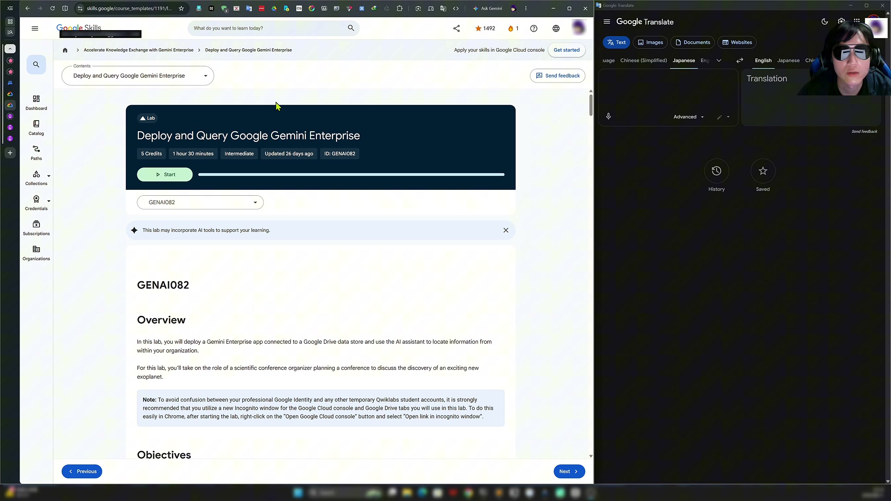Open the Google apps grid in Translate
This screenshot has height=501, width=891.
coord(857,21)
